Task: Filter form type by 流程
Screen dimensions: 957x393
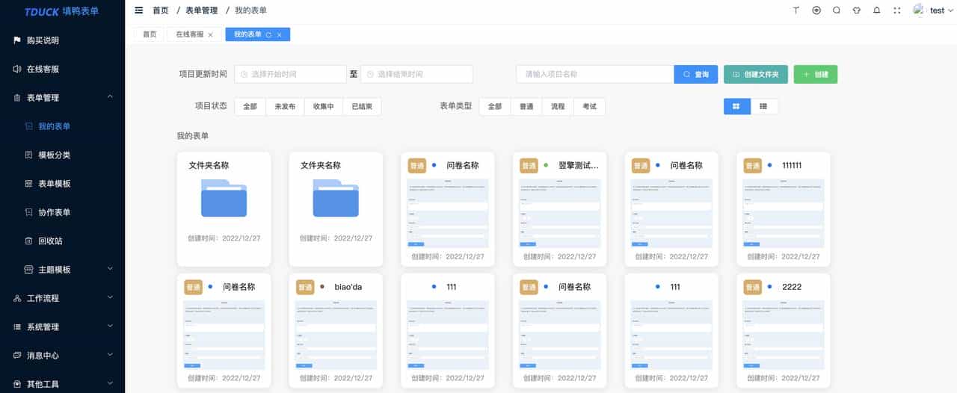Action: (x=558, y=107)
